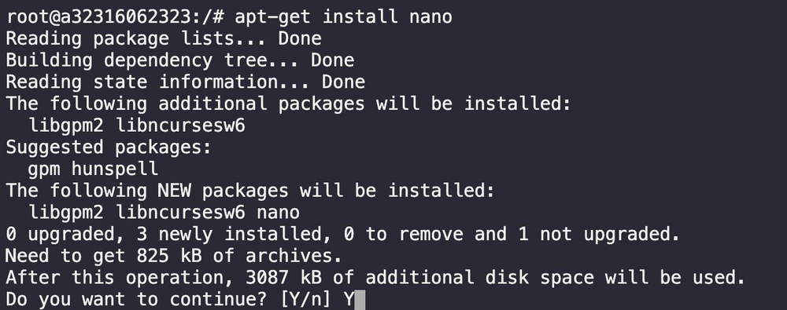Click the 'Suggested packages:' heading line
This screenshot has height=310, width=787.
pyautogui.click(x=109, y=148)
